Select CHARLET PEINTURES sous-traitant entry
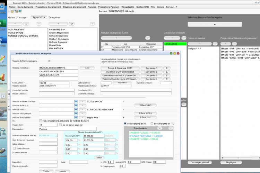 tap(146, 136)
